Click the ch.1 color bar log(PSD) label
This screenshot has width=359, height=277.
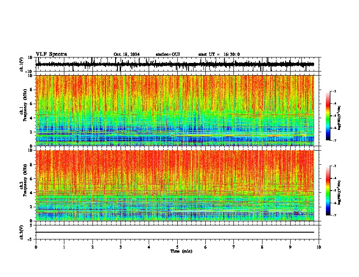coord(340,118)
